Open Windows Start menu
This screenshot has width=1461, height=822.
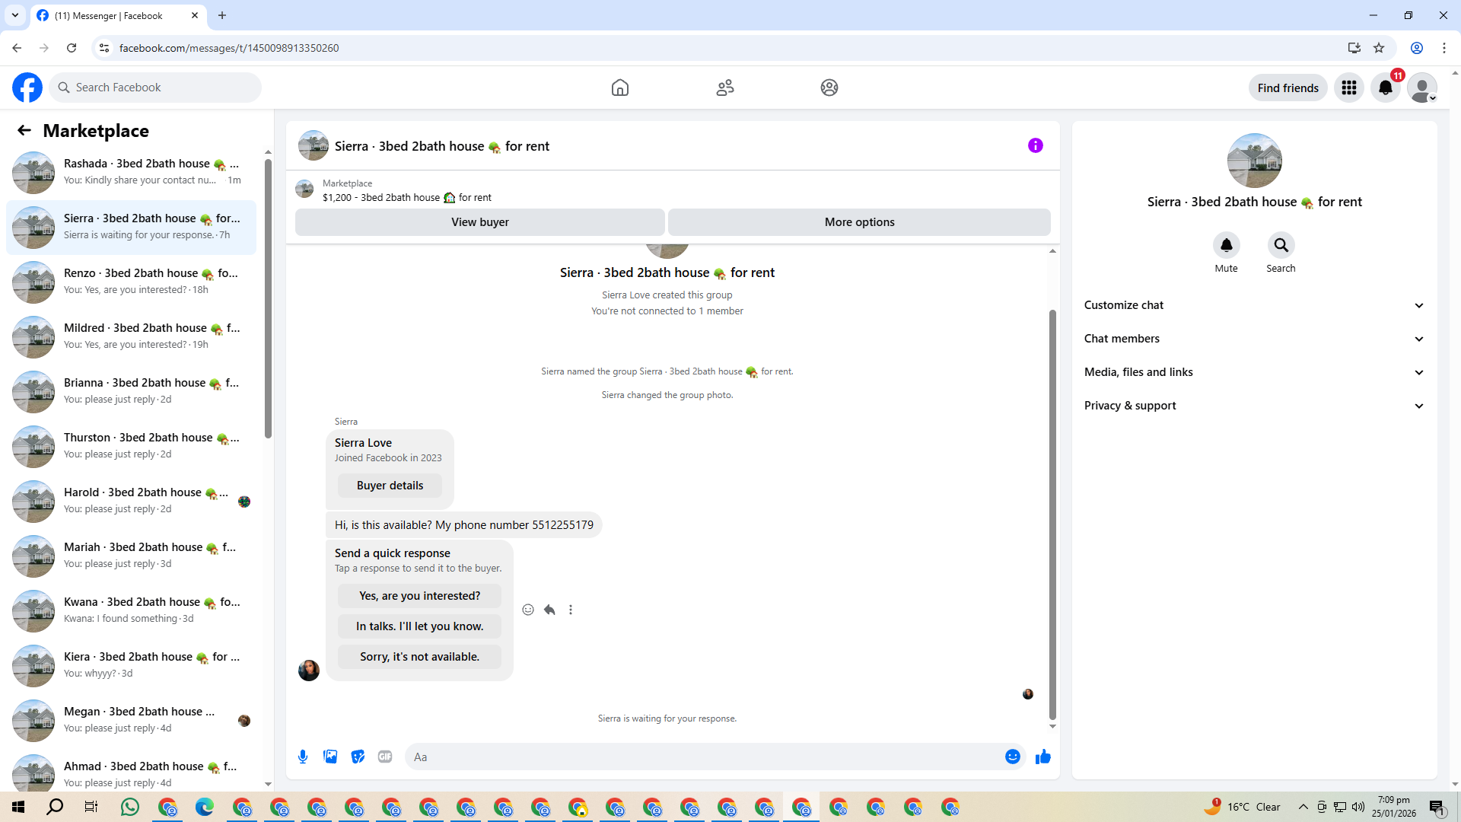18,807
